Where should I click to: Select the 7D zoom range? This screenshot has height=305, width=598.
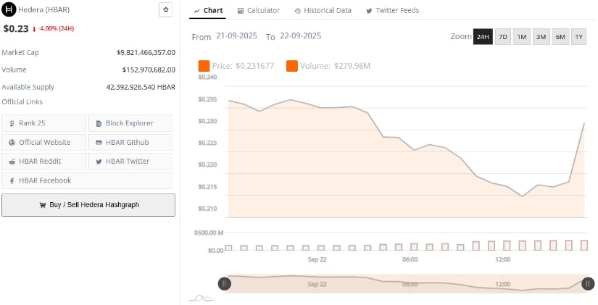[x=502, y=36]
